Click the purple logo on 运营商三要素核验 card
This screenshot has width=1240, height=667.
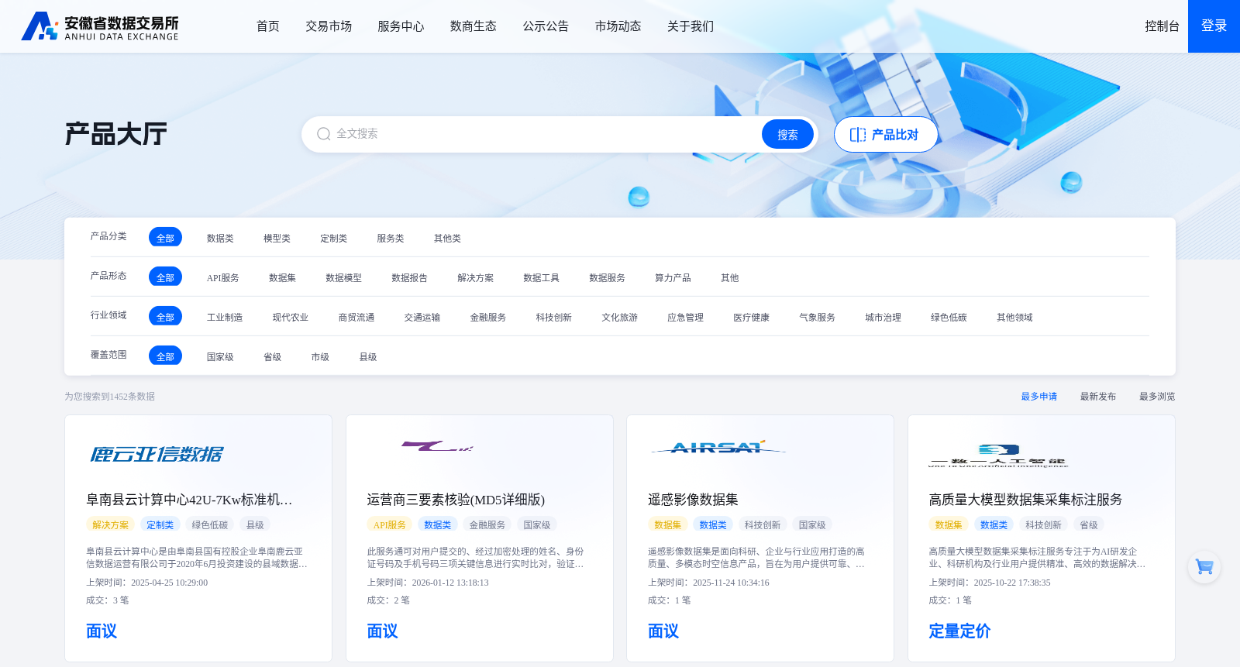coord(437,446)
